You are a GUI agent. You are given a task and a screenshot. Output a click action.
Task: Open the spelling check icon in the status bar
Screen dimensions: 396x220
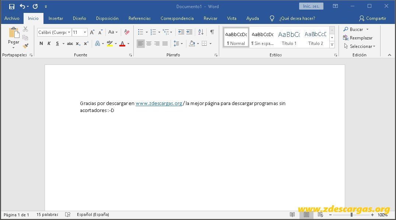tap(68, 214)
